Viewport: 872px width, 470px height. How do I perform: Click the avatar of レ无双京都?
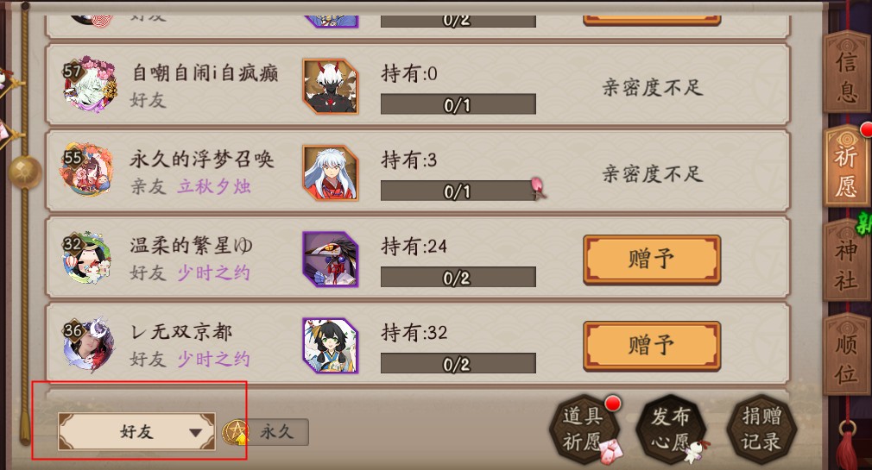click(x=88, y=344)
